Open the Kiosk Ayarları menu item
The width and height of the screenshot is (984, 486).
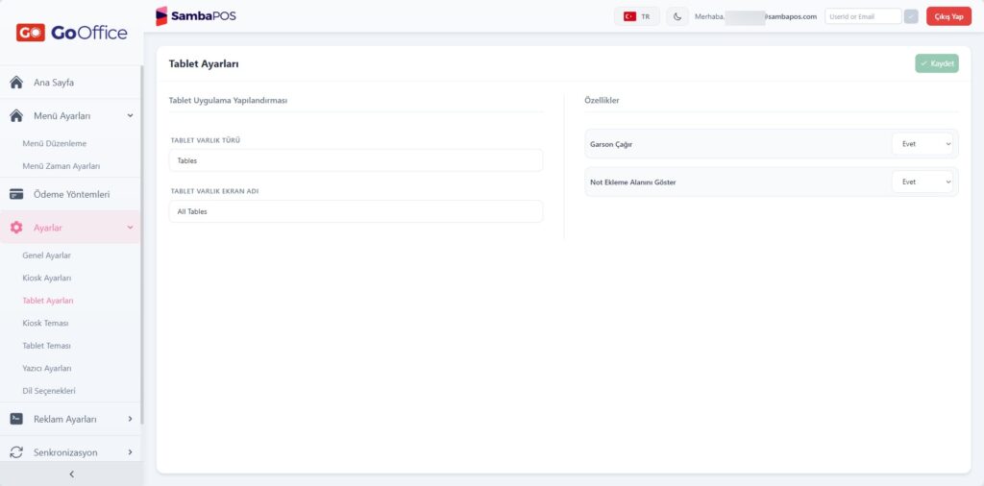pos(46,278)
